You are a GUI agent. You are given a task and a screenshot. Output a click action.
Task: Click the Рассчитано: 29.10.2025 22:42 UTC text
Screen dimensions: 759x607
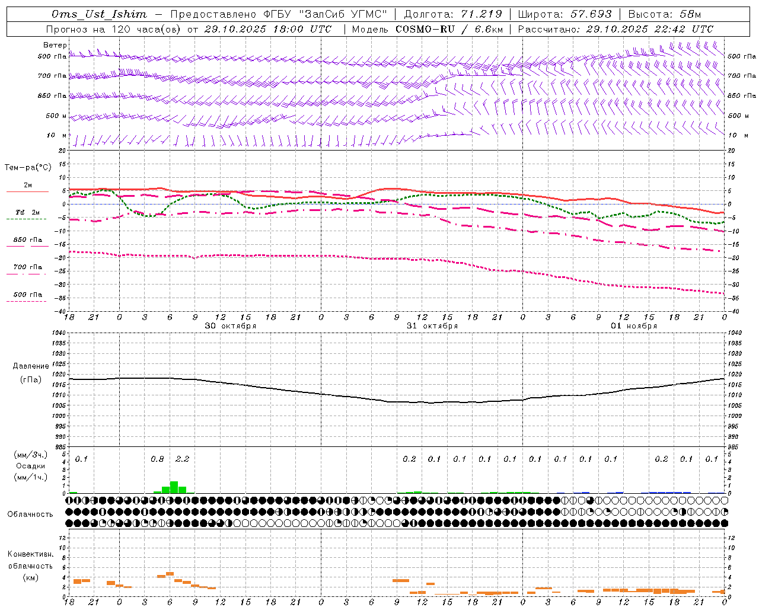pyautogui.click(x=616, y=29)
